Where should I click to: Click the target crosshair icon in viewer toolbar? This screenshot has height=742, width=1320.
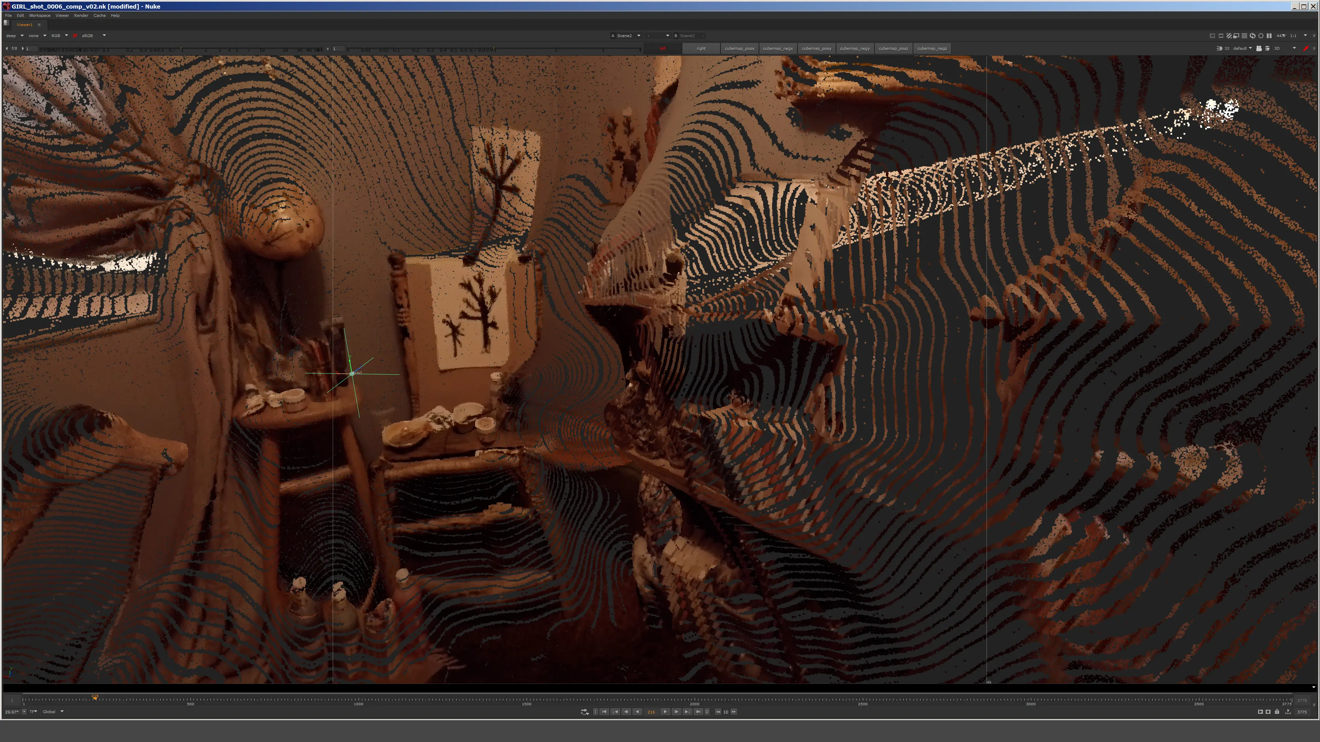point(1261,36)
